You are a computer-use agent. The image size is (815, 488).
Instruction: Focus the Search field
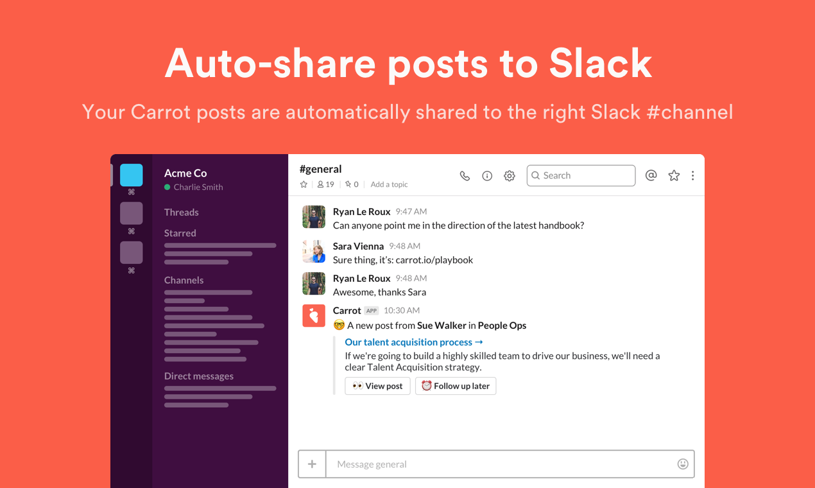[x=581, y=175]
